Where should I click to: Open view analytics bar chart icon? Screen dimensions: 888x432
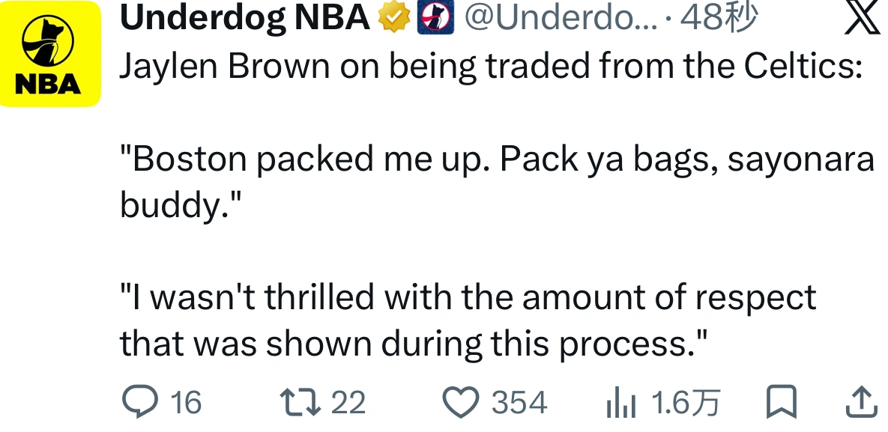point(621,403)
